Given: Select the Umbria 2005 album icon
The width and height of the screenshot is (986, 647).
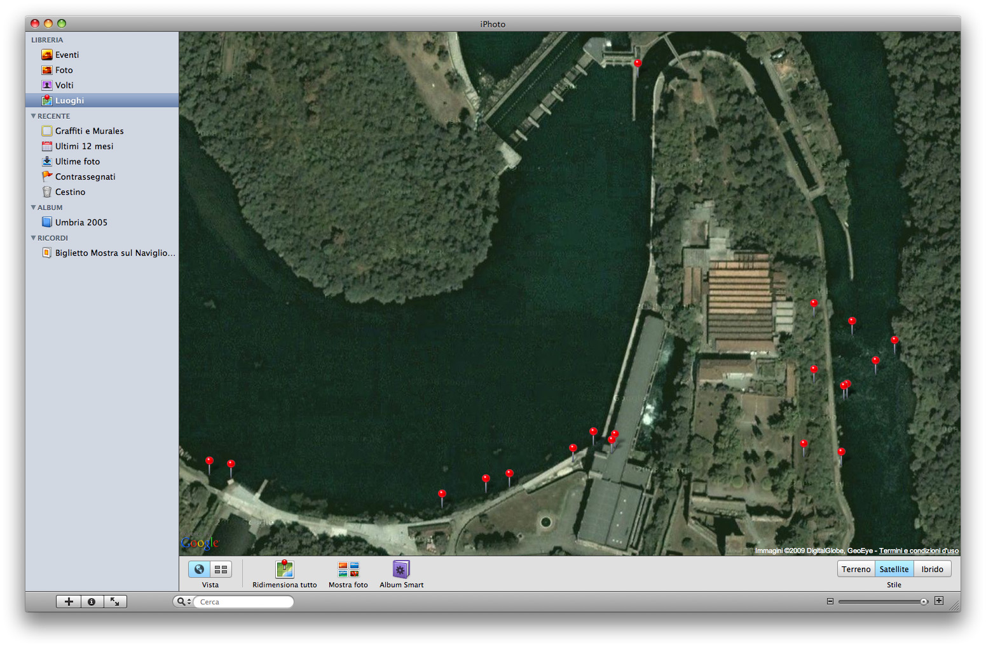Looking at the screenshot, I should tap(47, 222).
